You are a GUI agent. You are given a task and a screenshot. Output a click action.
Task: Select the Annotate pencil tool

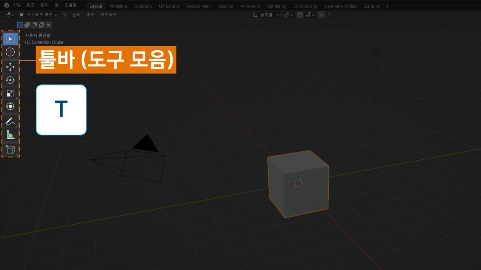click(11, 121)
